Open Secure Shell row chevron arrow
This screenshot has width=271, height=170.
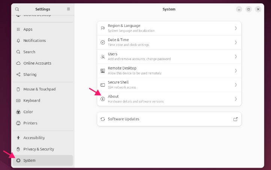pos(236,85)
